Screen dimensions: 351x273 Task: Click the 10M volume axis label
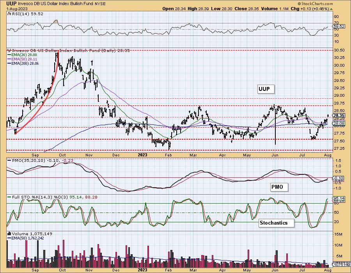(339, 245)
